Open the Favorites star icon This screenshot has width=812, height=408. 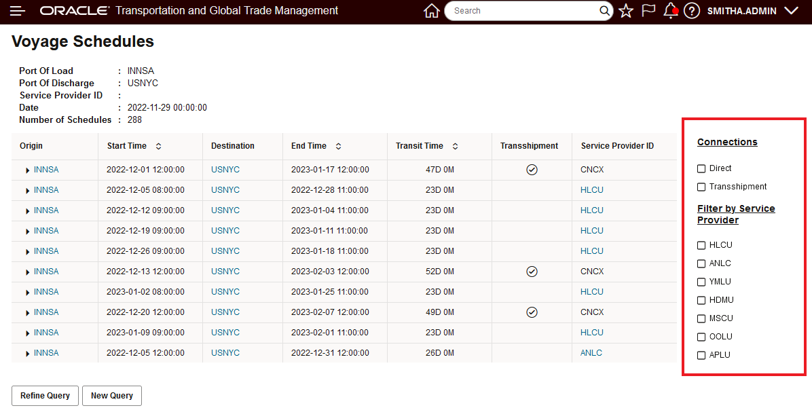(x=626, y=11)
